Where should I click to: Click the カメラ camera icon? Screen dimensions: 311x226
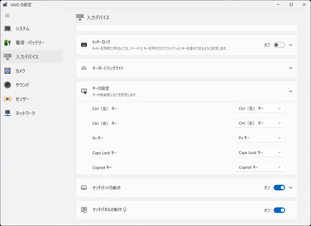[x=7, y=71]
